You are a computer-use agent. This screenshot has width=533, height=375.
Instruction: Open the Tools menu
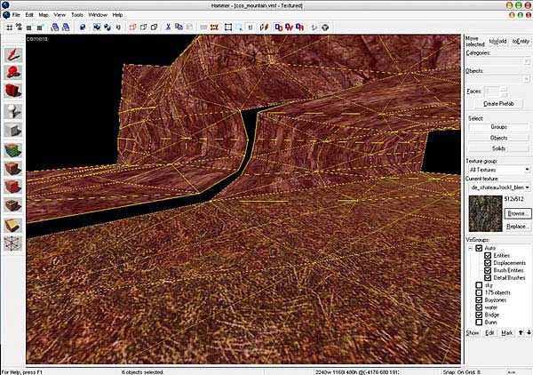[77, 15]
